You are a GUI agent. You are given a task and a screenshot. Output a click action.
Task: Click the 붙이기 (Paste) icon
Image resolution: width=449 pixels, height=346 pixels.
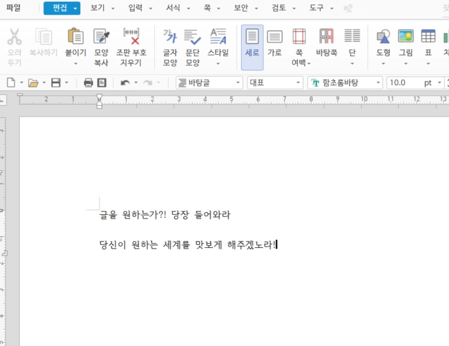pos(75,37)
